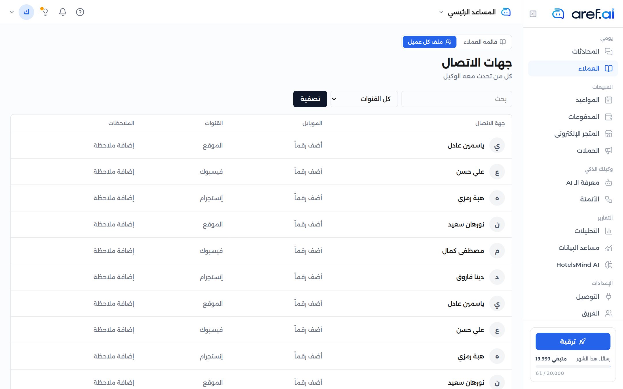Click فيسبوك channel in مصطفى كمال row
The image size is (623, 389).
click(x=211, y=251)
